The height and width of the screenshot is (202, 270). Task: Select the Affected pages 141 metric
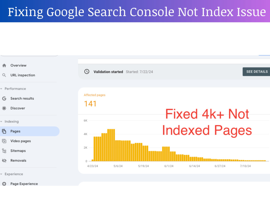pyautogui.click(x=94, y=101)
